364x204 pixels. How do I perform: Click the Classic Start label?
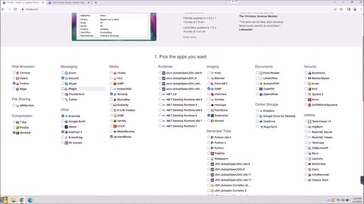click(320, 180)
